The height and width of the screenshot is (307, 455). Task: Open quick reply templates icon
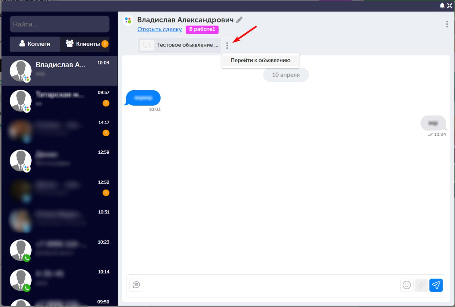[x=136, y=285]
